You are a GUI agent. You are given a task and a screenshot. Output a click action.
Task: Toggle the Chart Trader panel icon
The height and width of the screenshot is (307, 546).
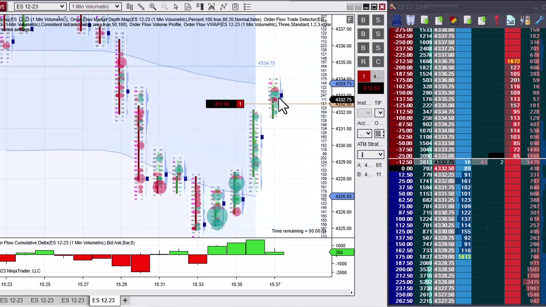tap(200, 6)
